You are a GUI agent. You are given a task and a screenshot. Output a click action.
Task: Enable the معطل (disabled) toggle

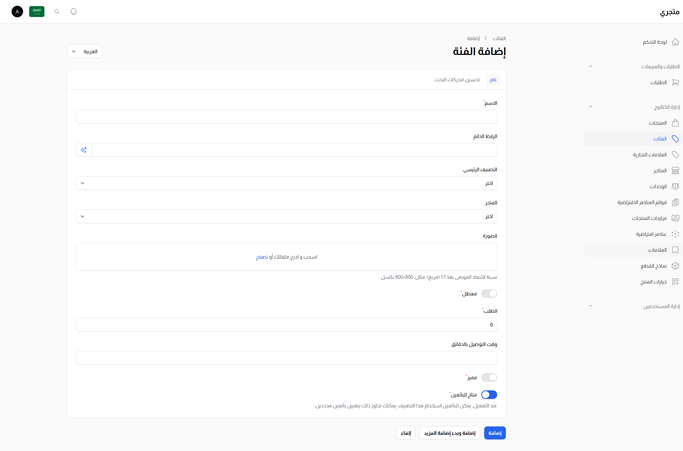click(489, 294)
